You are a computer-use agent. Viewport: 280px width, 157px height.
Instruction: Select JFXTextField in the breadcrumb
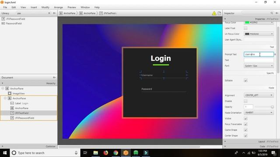click(x=108, y=13)
